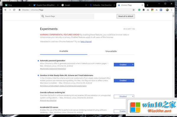Viewport: 177px width, 117px height.
Task: Close the Bogdan Popa Twitter tab
Action: click(x=58, y=5)
